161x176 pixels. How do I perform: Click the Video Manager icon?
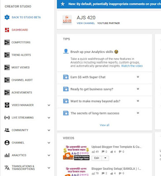click(x=7, y=105)
